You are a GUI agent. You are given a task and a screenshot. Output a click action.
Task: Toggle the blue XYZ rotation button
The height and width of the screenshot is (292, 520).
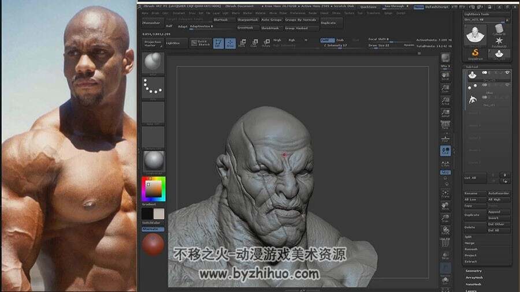click(445, 172)
